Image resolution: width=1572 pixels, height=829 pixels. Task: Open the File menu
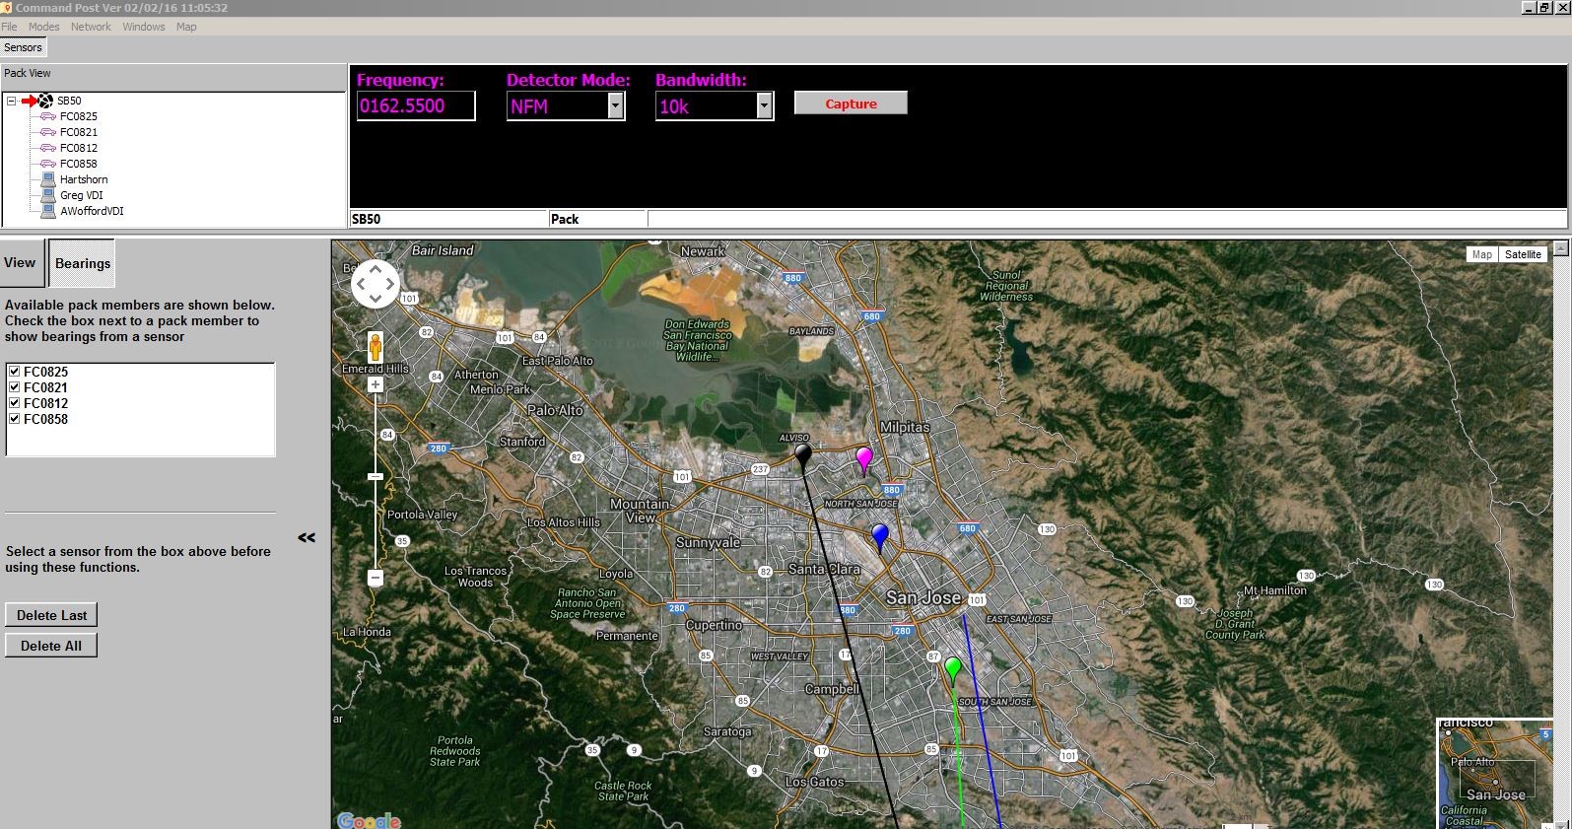(9, 27)
